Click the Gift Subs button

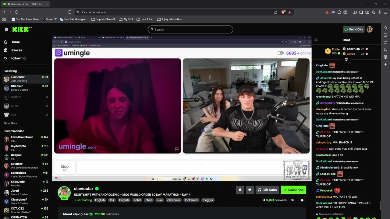[268, 190]
